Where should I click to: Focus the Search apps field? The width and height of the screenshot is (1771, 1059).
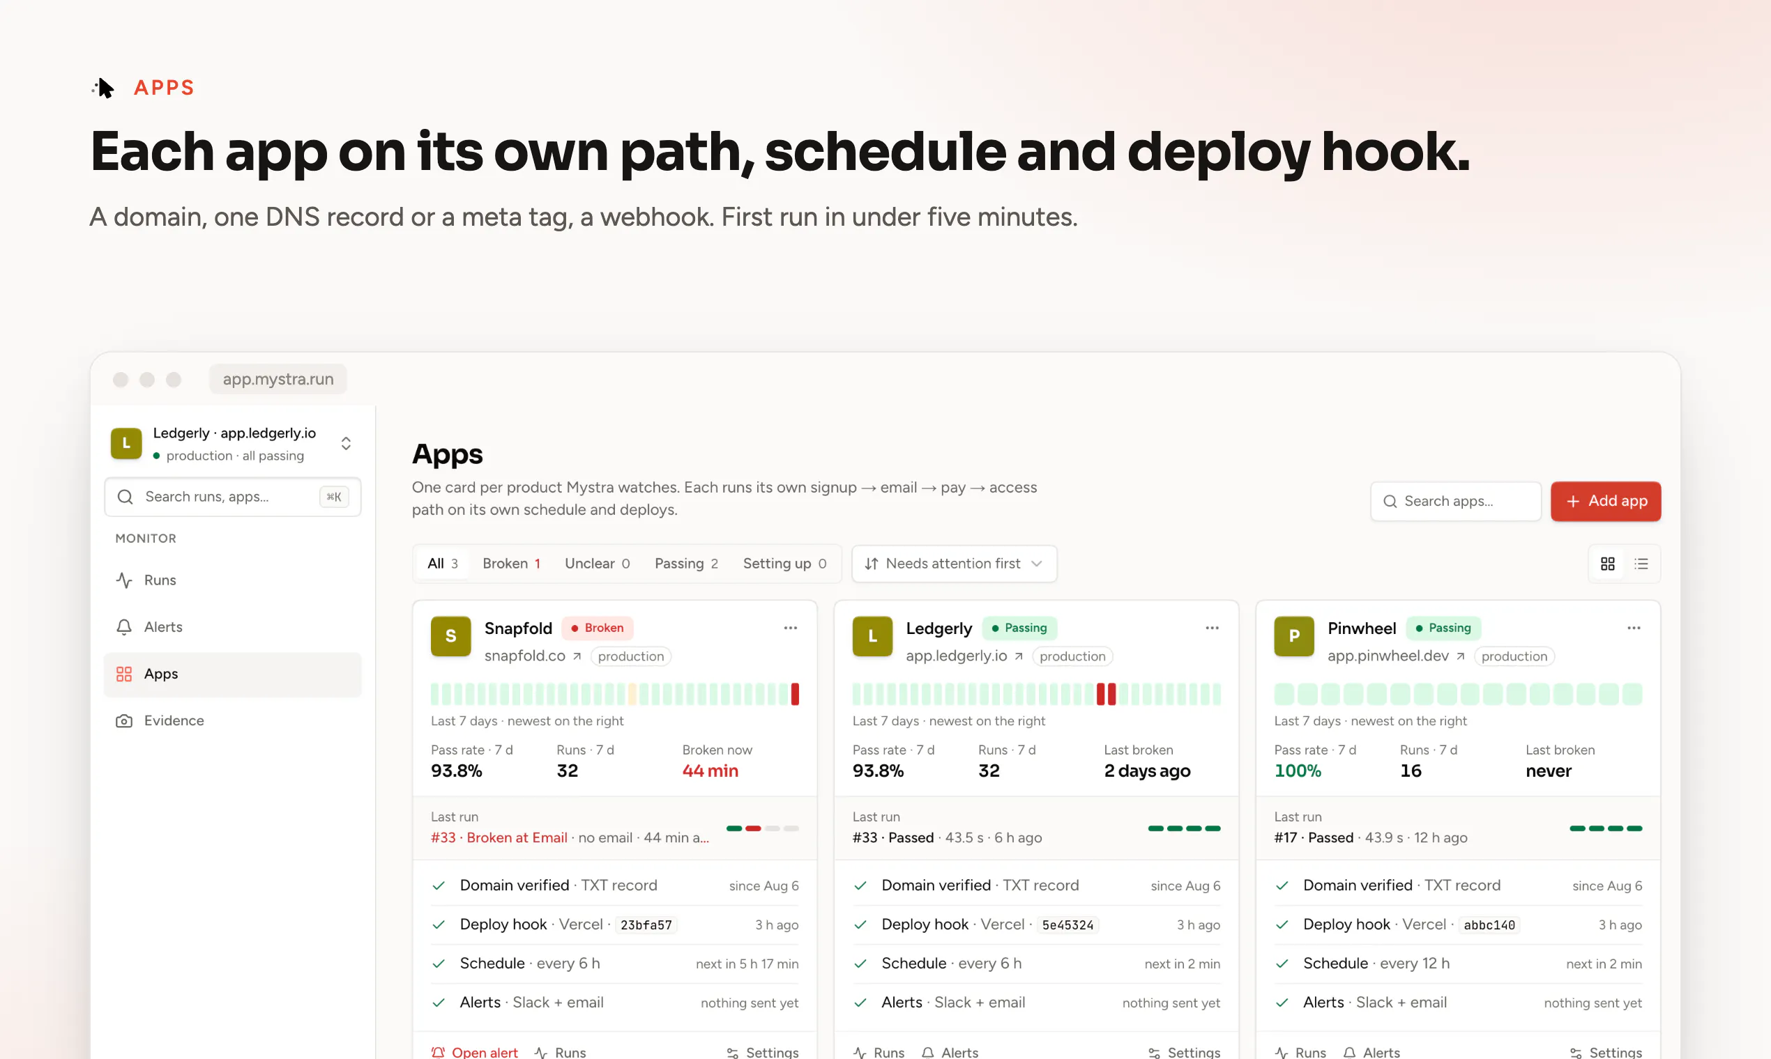tap(1455, 501)
